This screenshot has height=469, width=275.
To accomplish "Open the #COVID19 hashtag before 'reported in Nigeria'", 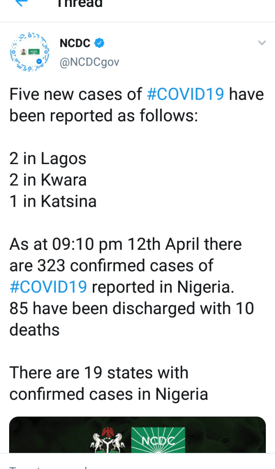I will coord(48,287).
